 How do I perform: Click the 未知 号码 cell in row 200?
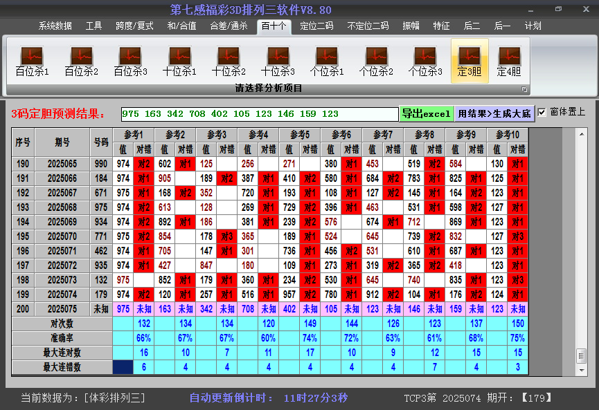pos(101,309)
